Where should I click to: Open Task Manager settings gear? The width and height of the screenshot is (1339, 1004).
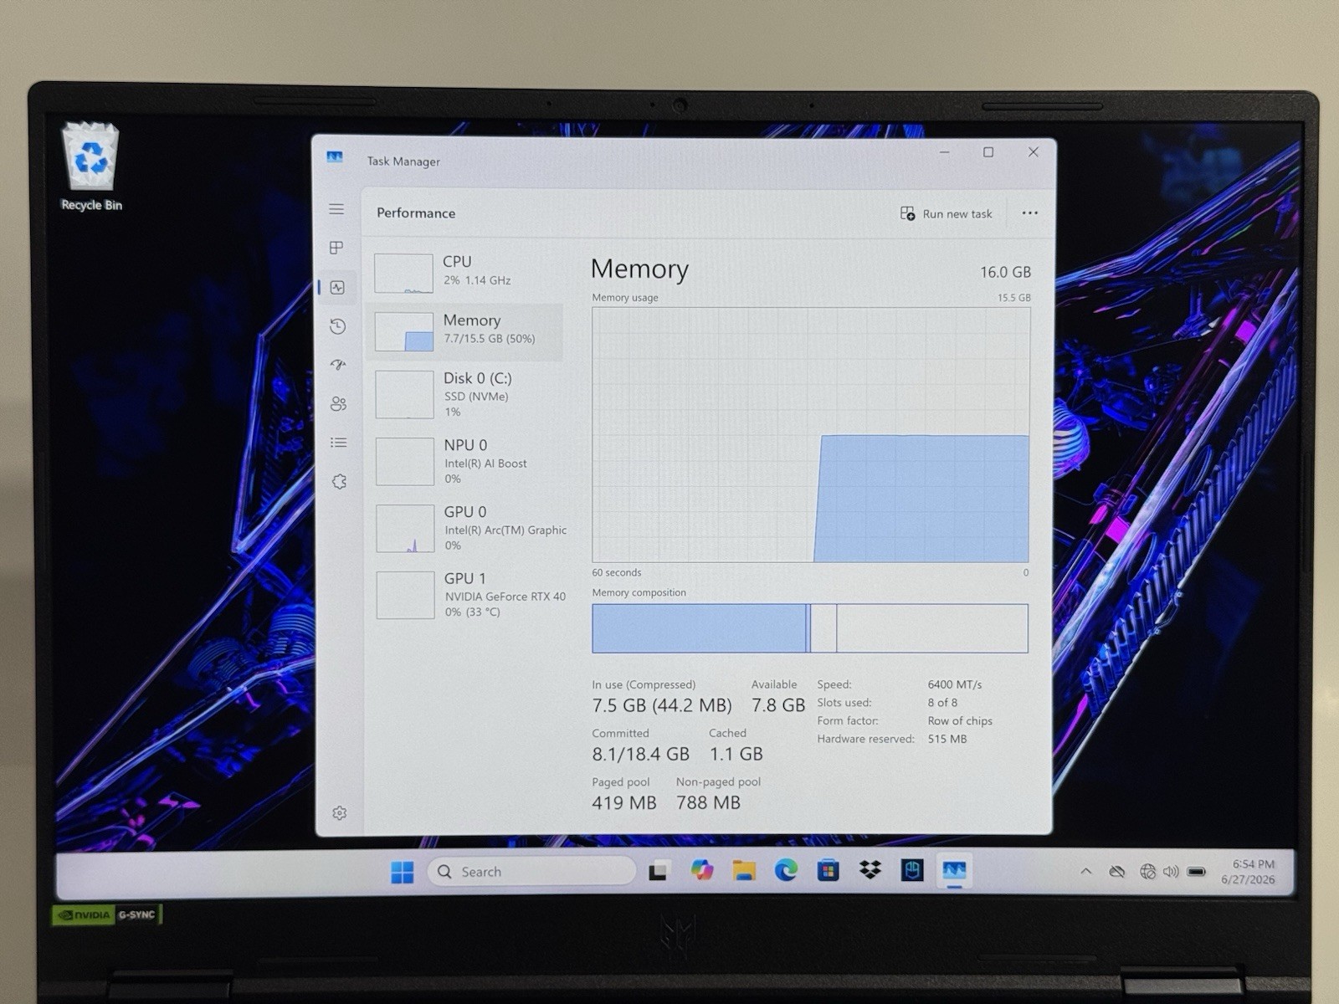pyautogui.click(x=339, y=813)
